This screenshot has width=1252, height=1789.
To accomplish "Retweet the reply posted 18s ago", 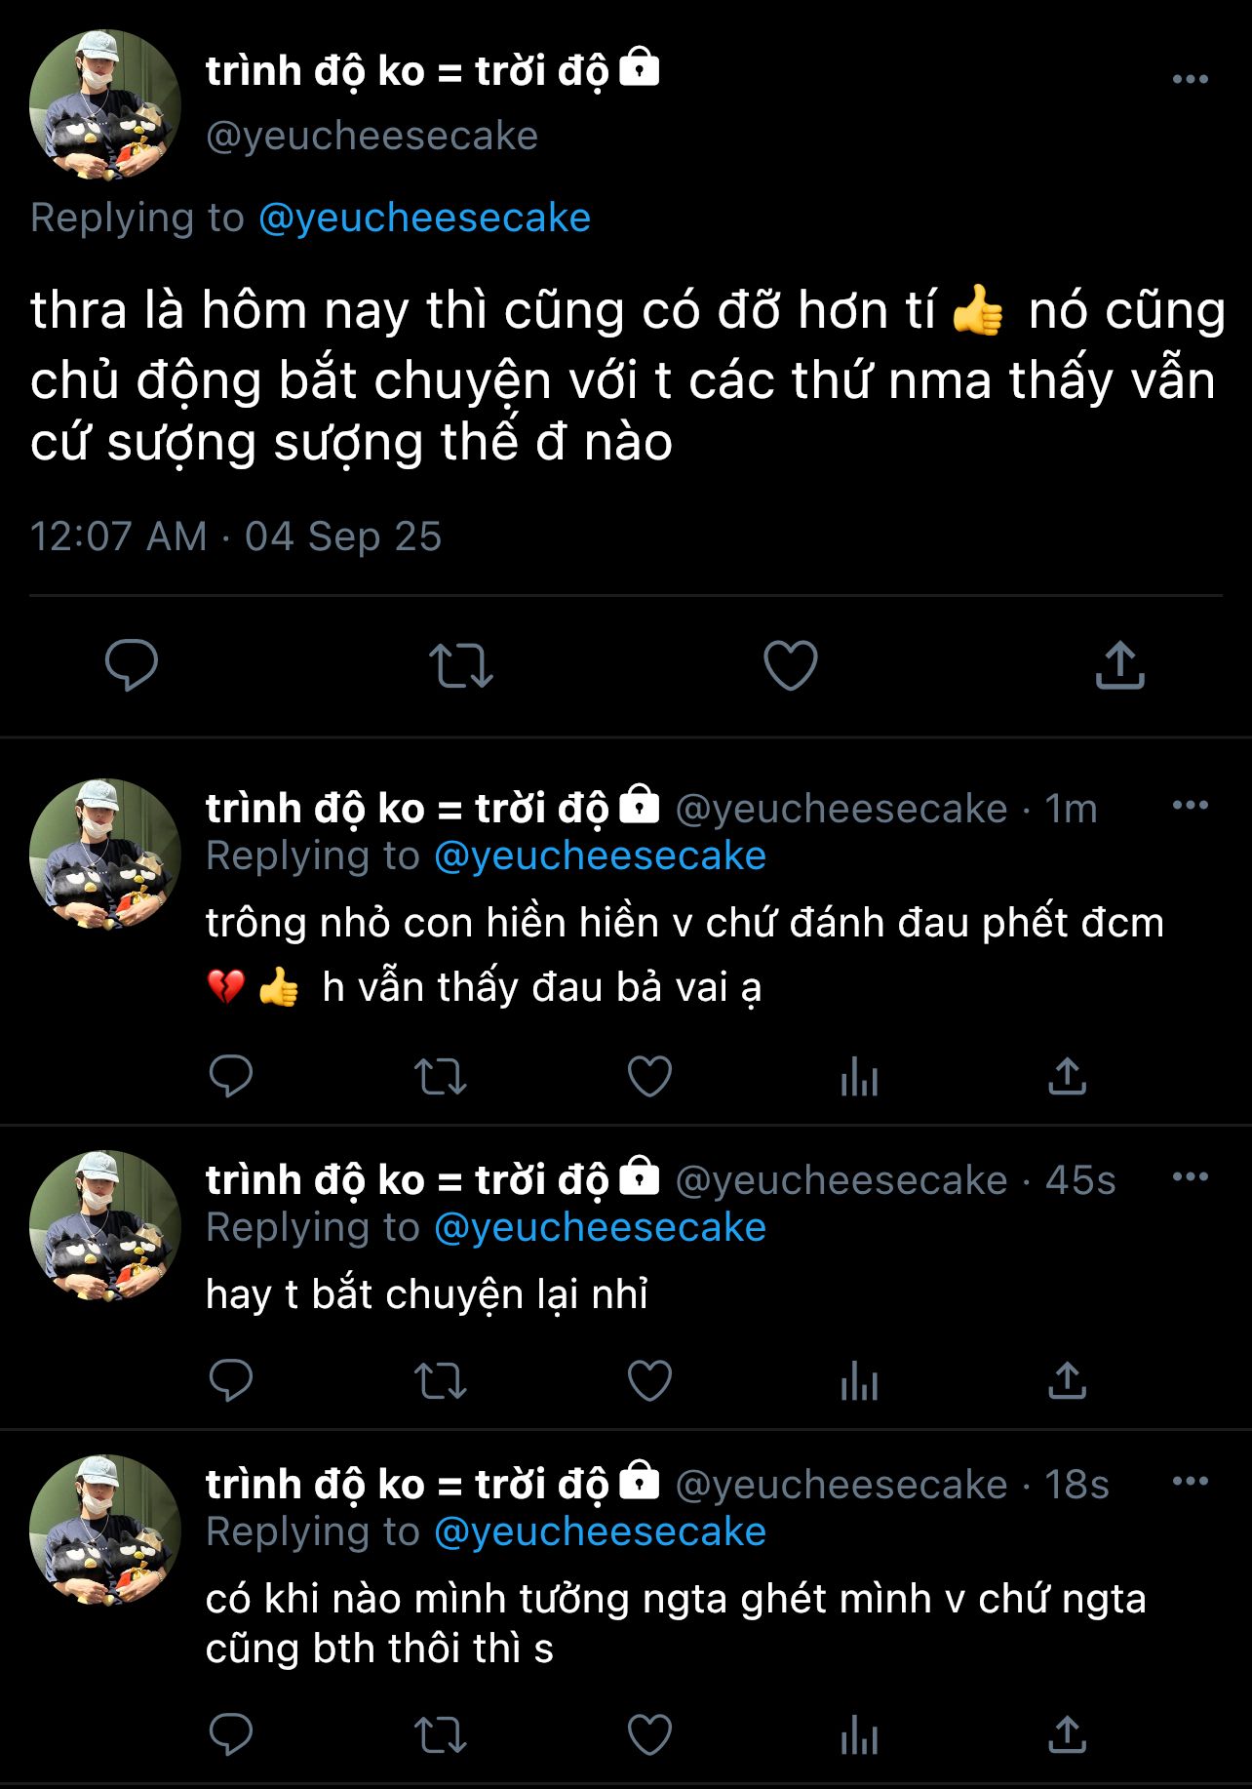I will pos(441,1735).
